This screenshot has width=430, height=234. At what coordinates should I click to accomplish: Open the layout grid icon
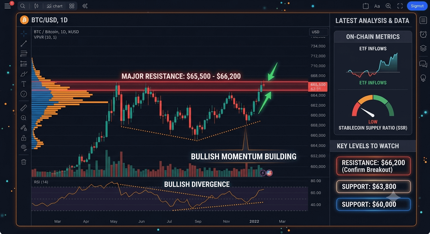coord(72,6)
